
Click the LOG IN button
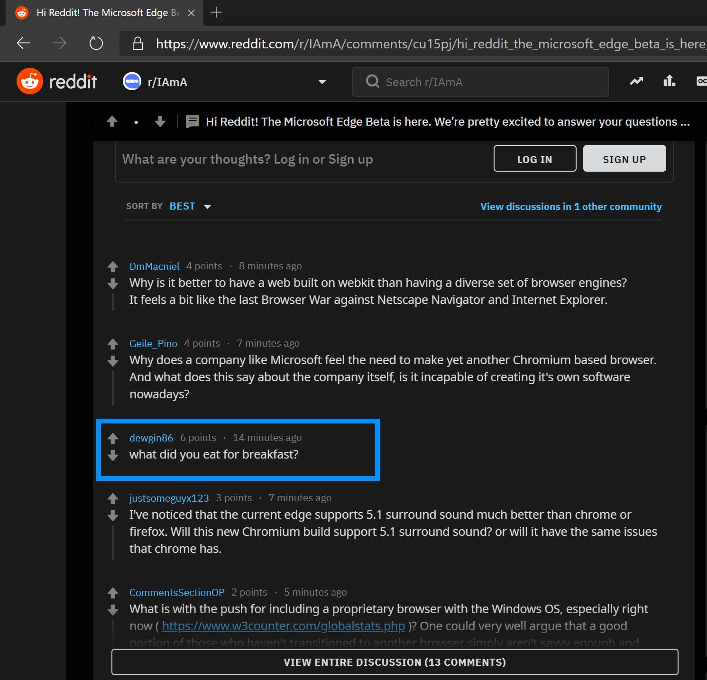(535, 158)
